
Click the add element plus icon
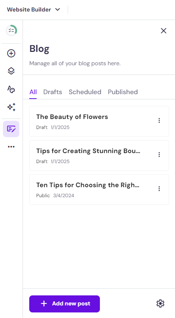(x=11, y=53)
